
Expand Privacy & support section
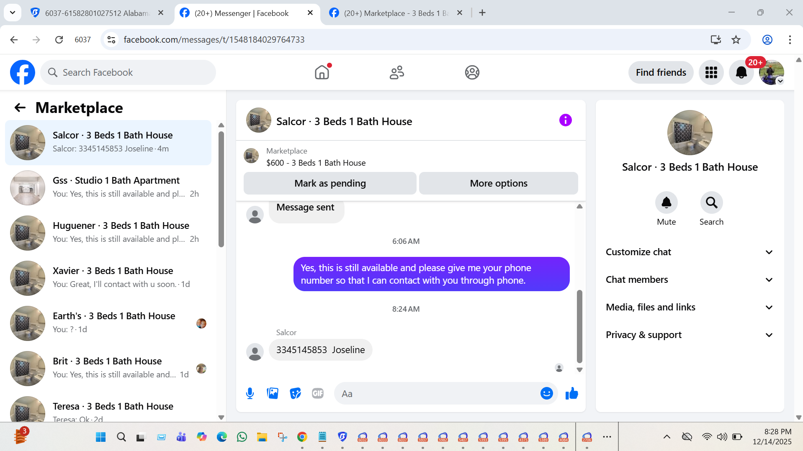pos(689,335)
